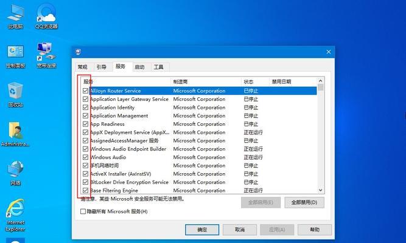
Task: Open the 控制面板 desktop icon
Action: 15,56
